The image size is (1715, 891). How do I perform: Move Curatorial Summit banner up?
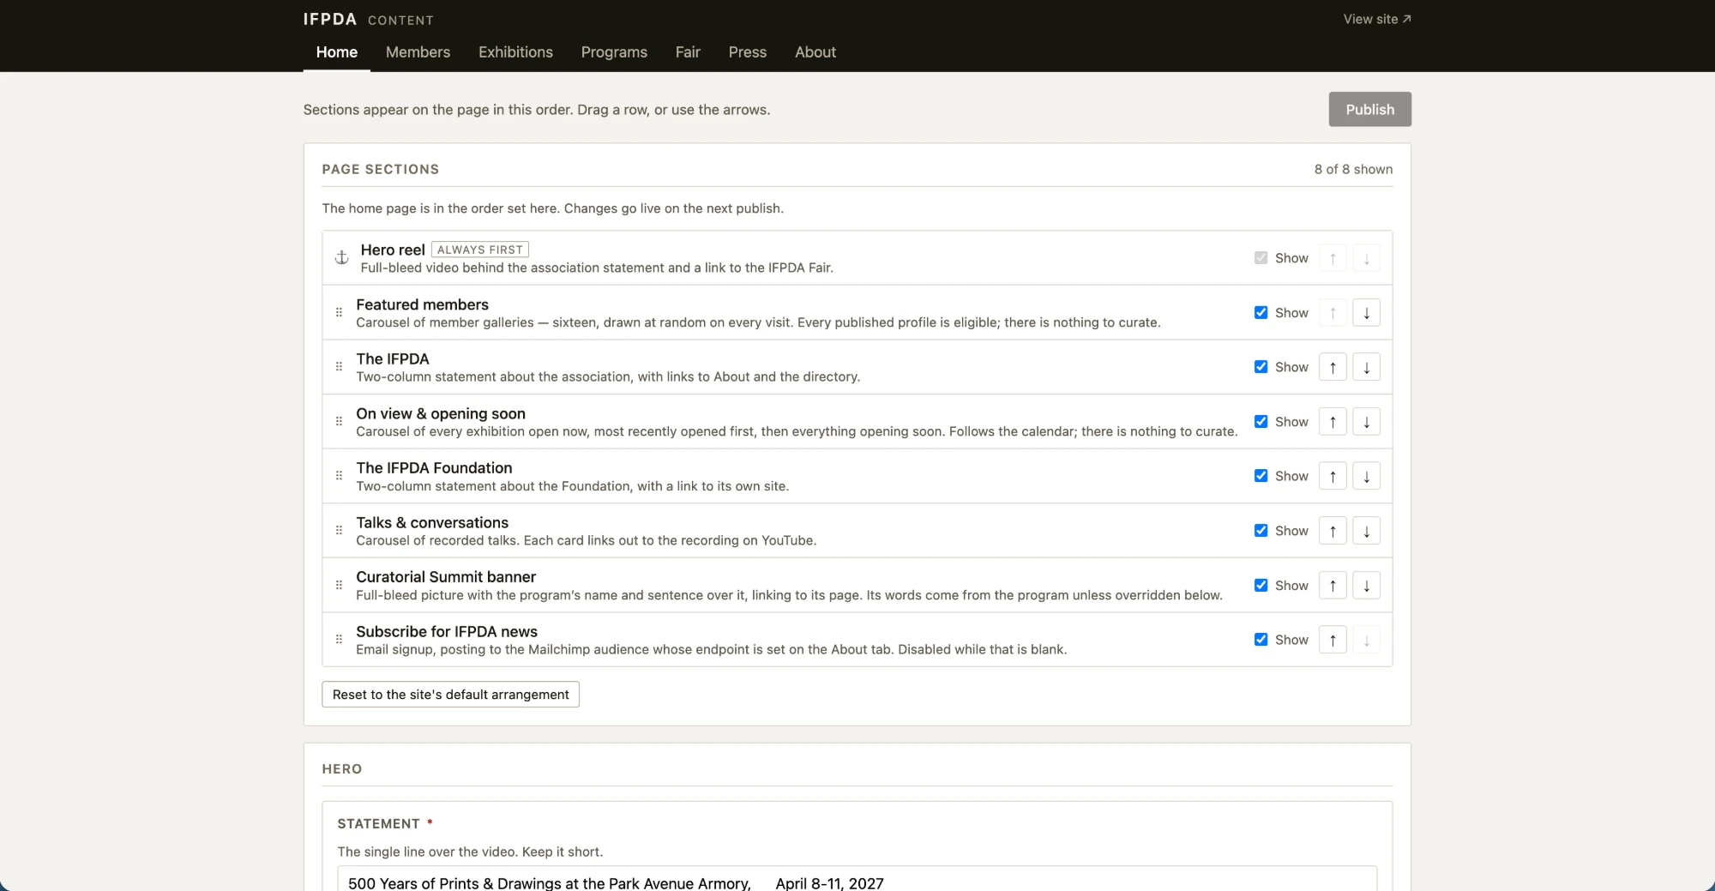(1333, 586)
